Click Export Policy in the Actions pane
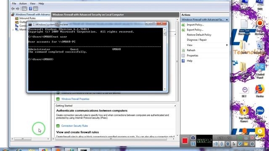Image resolution: width=269 pixels, height=151 pixels. [195, 30]
